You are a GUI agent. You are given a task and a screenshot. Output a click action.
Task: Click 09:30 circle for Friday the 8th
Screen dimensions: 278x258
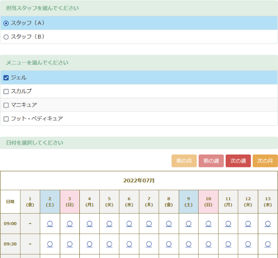(168, 244)
